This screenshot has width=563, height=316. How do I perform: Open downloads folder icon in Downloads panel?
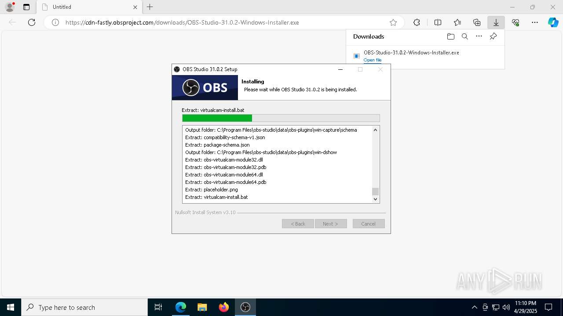click(451, 36)
